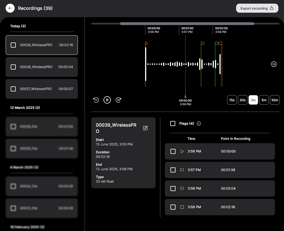Click the horizontal timeline scrollbar
The height and width of the screenshot is (231, 284).
click(187, 24)
